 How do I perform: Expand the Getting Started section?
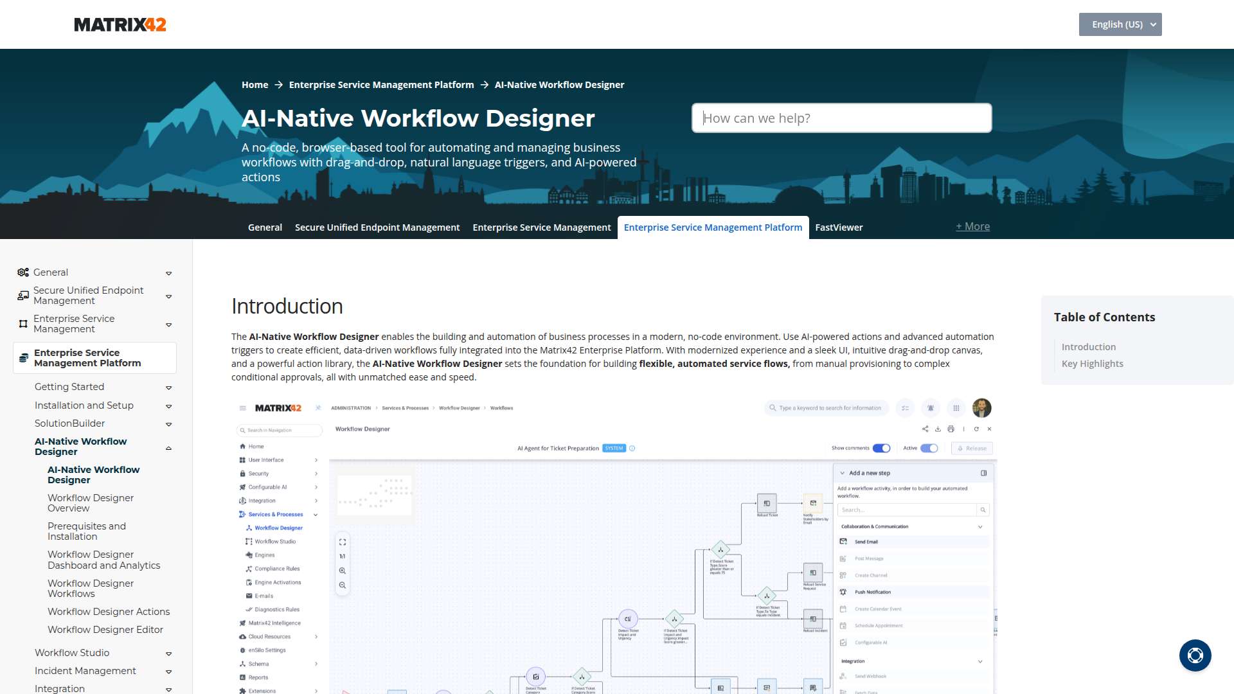coord(169,387)
